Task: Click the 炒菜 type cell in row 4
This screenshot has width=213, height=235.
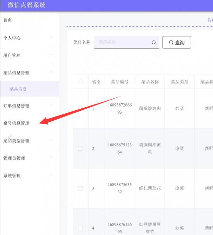Action: 179,228
